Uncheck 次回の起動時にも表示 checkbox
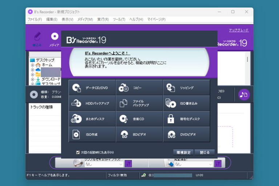 pos(78,152)
